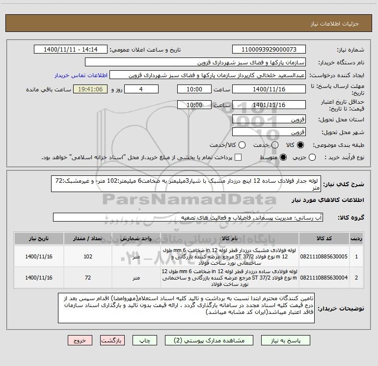
Task: Click the چاپ print button
Action: click(145, 340)
